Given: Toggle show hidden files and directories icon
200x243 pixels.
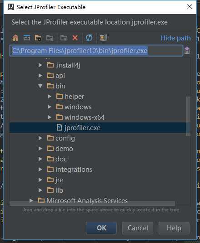Looking at the screenshot, I should tap(103, 38).
